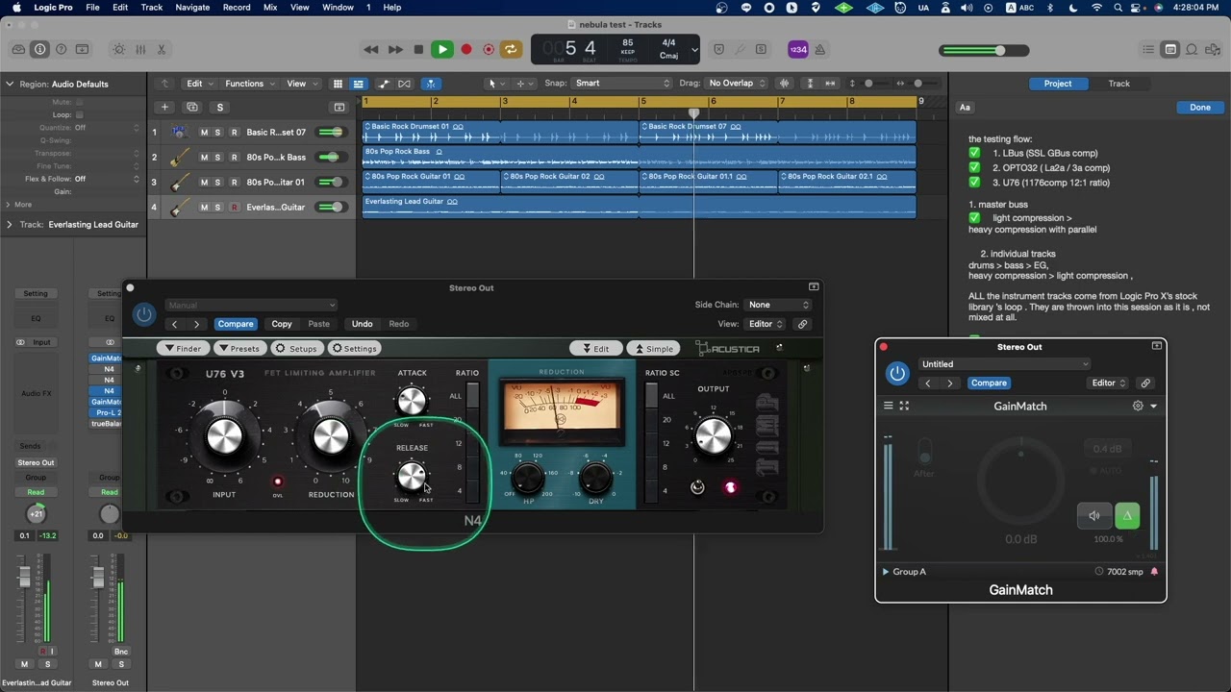Expand Group A in GainMatch
Screen dimensions: 1231x692
[x=886, y=572]
